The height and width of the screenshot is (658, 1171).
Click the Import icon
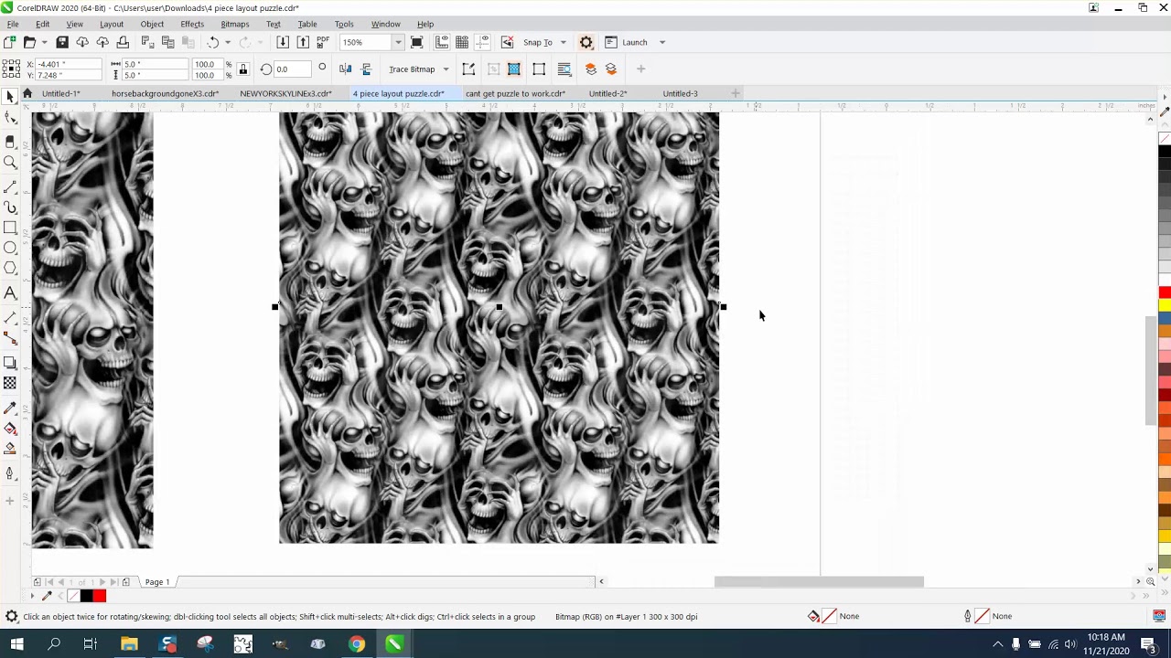283,42
